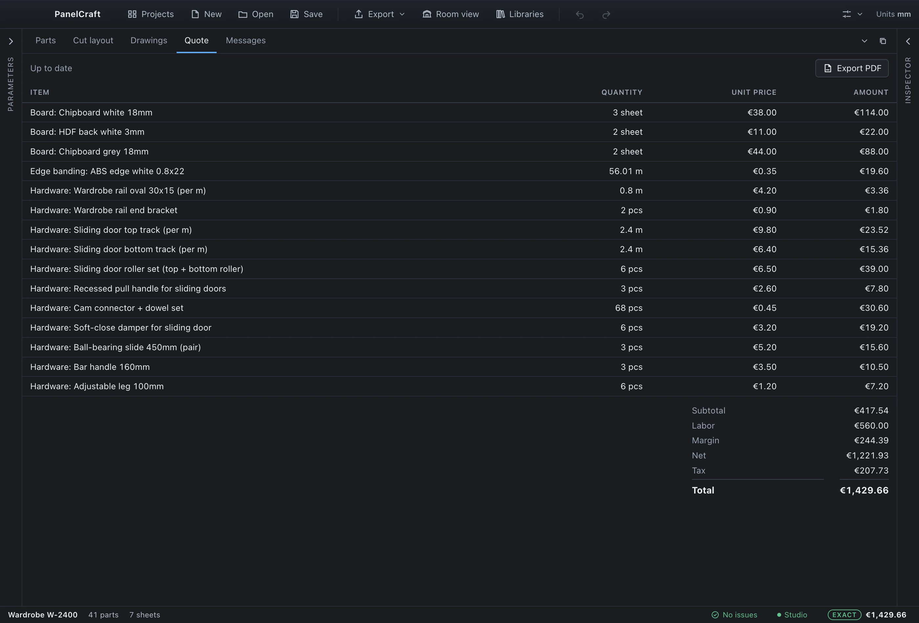
Task: Click the 7 sheets status entry
Action: point(144,615)
